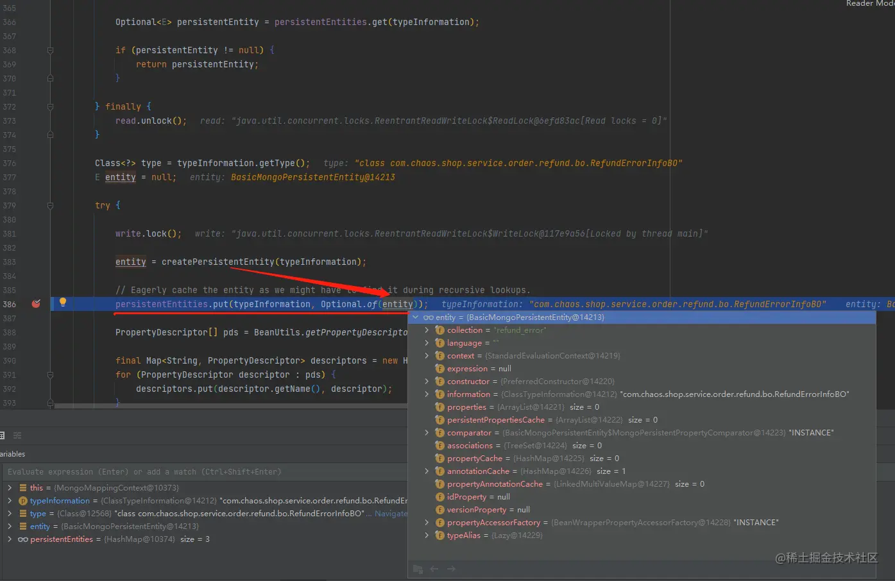Click the 'refund_error' collection value

520,330
